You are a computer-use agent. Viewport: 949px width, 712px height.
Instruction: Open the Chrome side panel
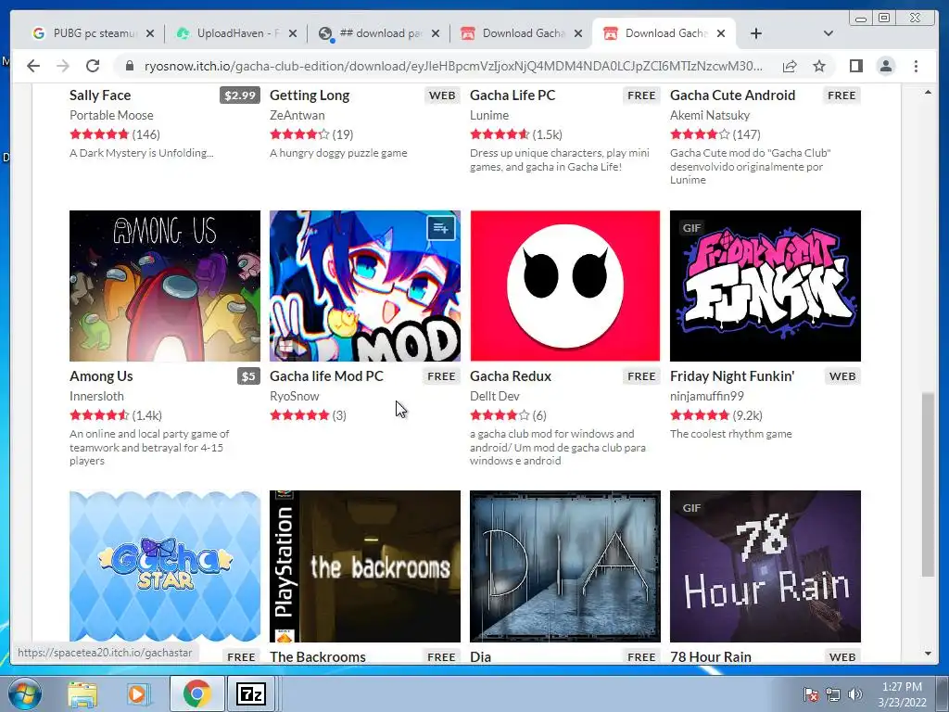855,66
